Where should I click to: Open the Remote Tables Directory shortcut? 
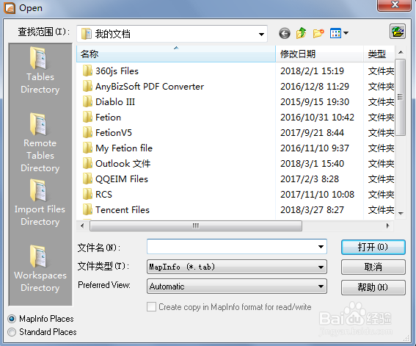click(40, 143)
